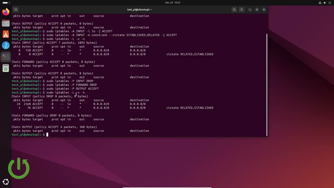The height and width of the screenshot is (188, 334).
Task: Open the power icon in top bar
Action: point(330,3)
